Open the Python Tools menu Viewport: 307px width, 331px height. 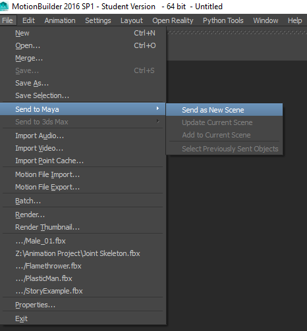(223, 20)
